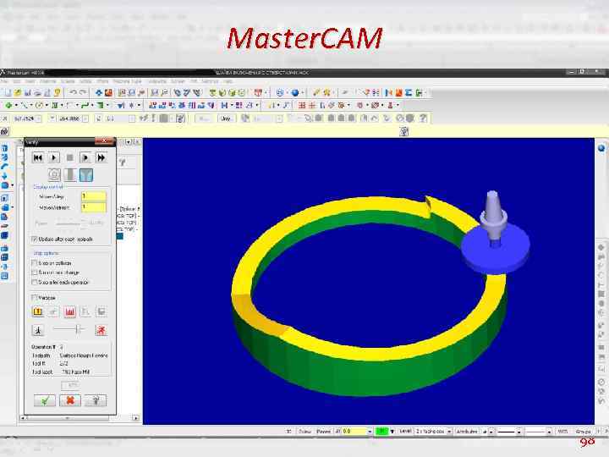
Task: Click the Redo toolbar icon
Action: tap(83, 92)
